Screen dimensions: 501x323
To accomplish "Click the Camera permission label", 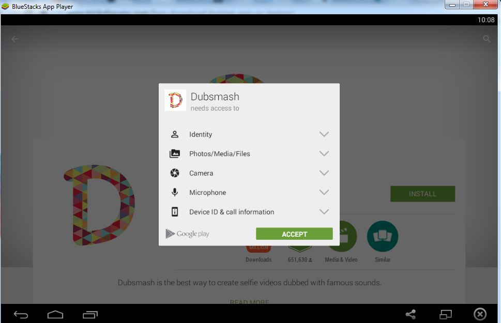I will pos(201,173).
